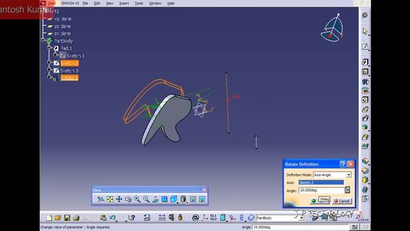410x231 pixels.
Task: Click the status bar Angle input field
Action: pos(300,227)
